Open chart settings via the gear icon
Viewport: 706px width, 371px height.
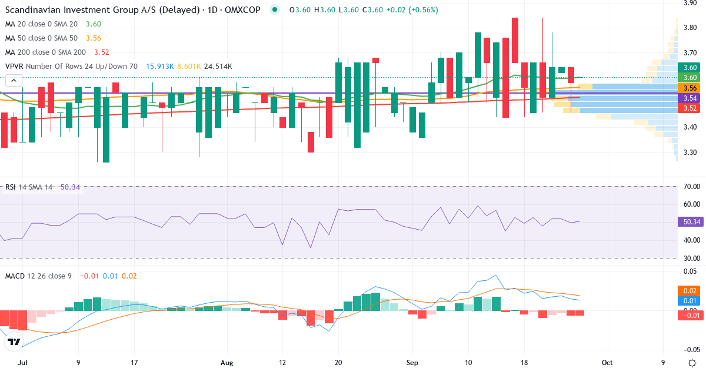point(692,363)
